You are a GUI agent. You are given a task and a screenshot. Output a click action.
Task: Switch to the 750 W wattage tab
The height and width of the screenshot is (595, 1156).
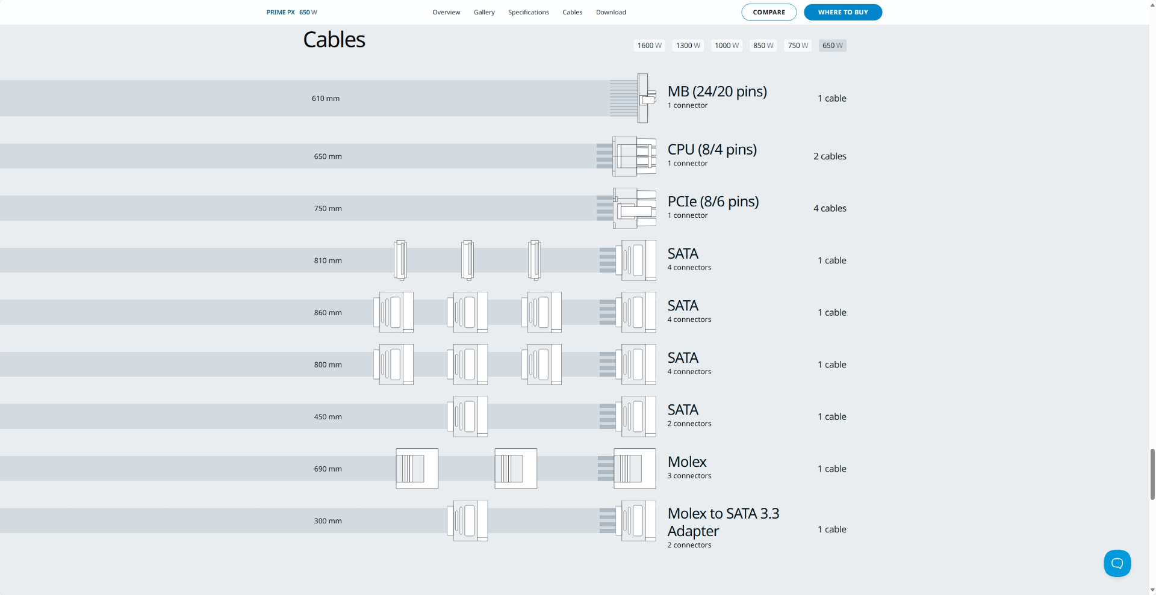(798, 46)
